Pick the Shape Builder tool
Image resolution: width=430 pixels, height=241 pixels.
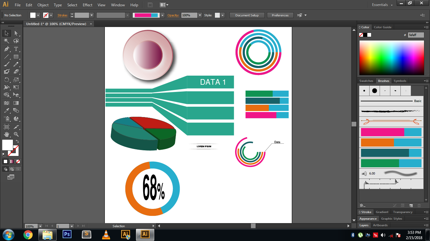point(6,95)
